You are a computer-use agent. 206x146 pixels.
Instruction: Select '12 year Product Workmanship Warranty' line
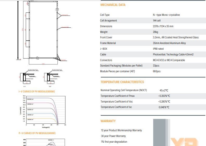(121, 130)
